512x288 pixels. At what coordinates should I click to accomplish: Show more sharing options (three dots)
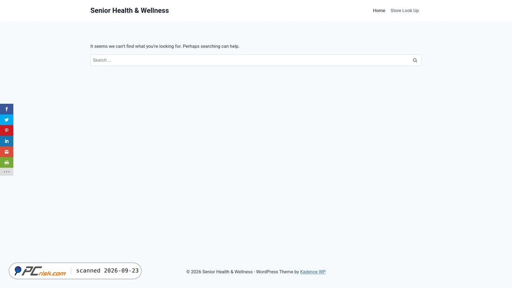click(x=7, y=172)
